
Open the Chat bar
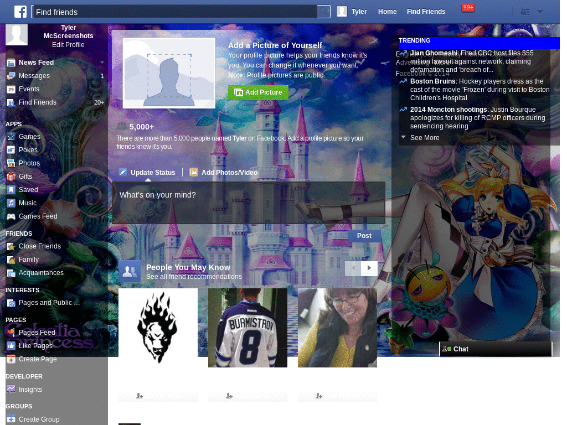[496, 349]
